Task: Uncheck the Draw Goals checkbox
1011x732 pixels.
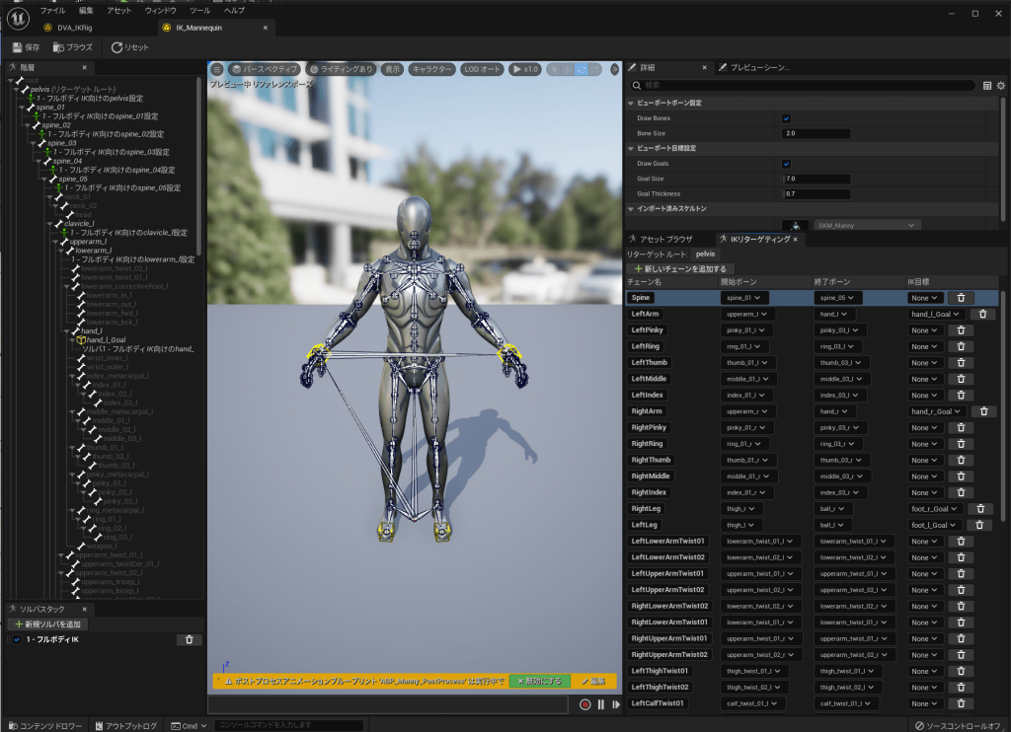Action: (x=786, y=164)
